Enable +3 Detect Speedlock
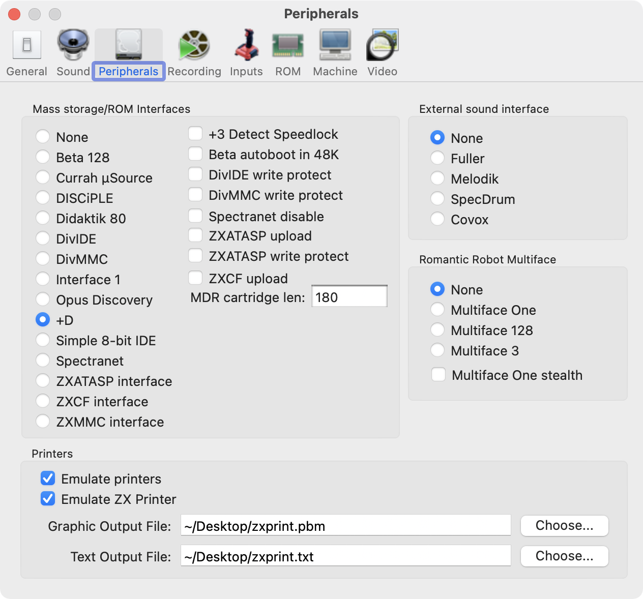 click(x=195, y=133)
